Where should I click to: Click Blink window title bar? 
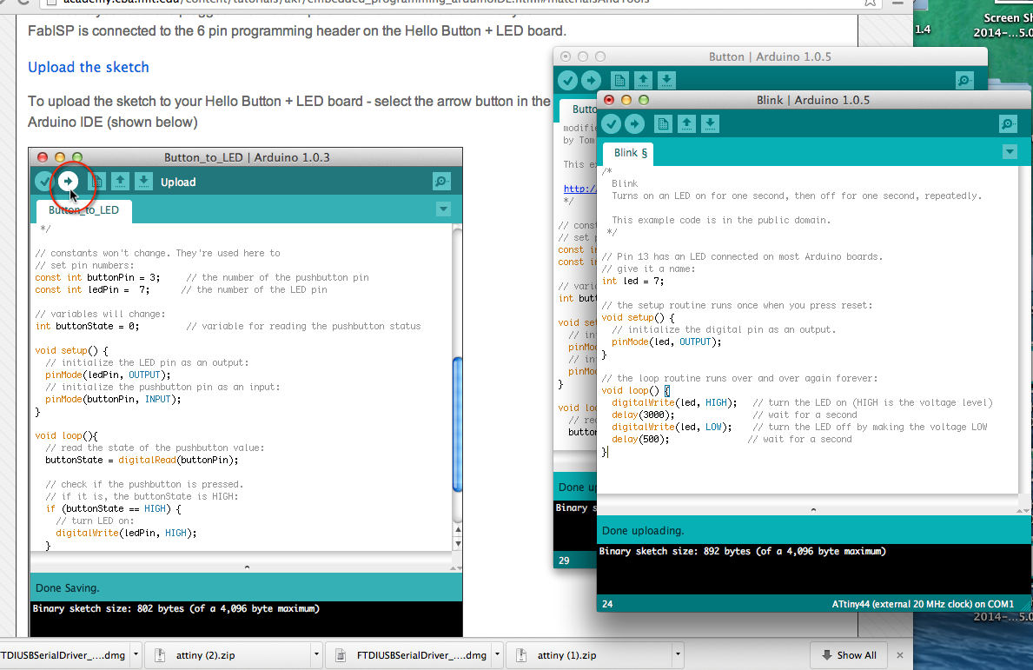tap(813, 100)
